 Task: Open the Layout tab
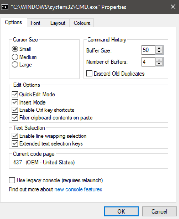tap(58, 23)
